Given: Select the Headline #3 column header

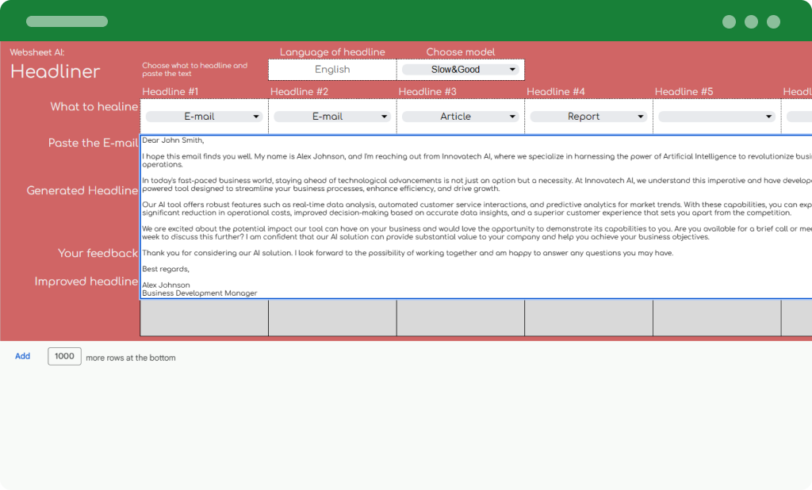Looking at the screenshot, I should coord(427,92).
